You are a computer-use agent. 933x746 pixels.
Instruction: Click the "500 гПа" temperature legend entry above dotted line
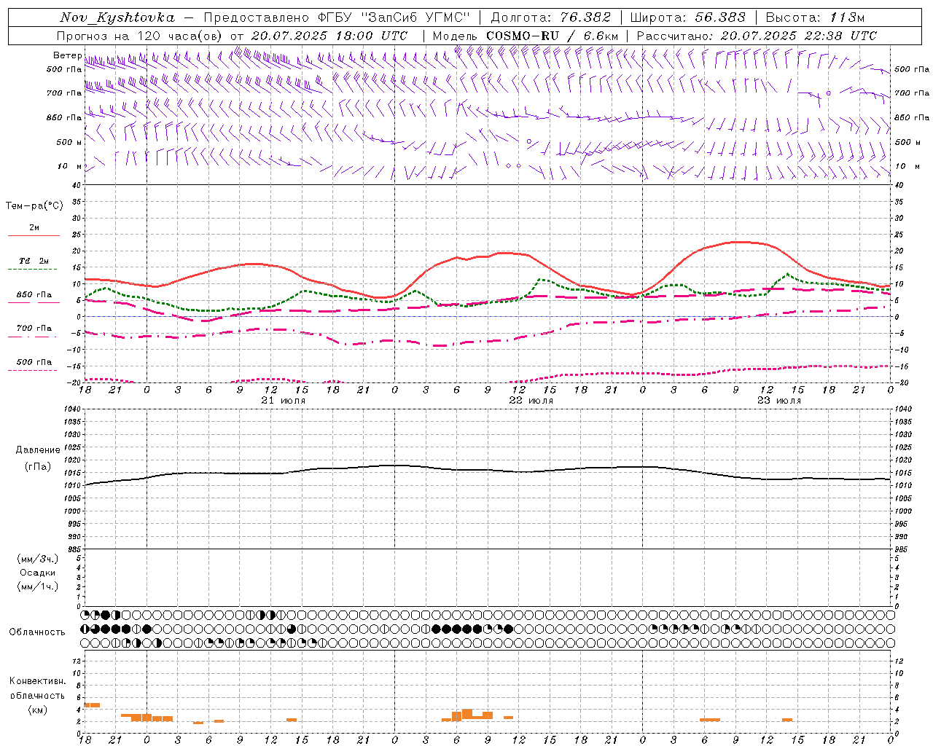pos(34,362)
